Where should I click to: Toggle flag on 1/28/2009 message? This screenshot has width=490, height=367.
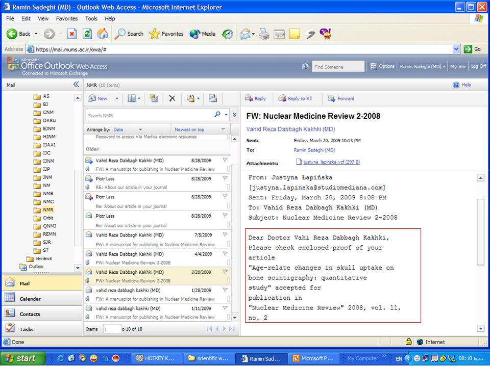click(225, 290)
